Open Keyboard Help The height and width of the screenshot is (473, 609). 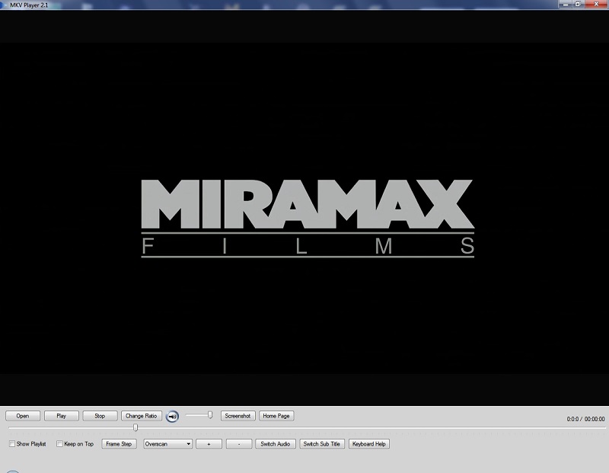coord(369,444)
